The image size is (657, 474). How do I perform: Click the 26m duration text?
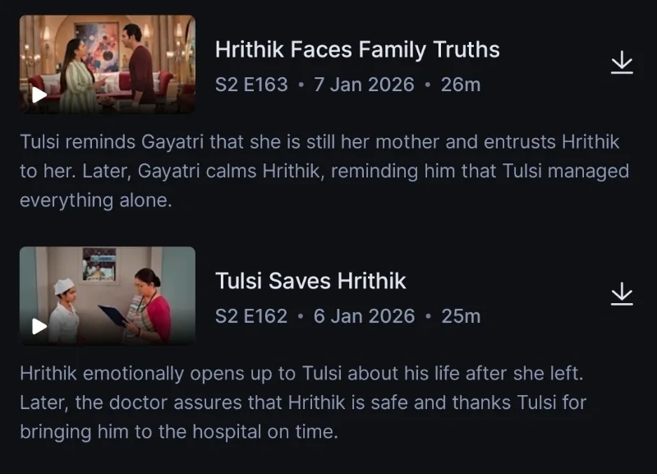coord(461,85)
